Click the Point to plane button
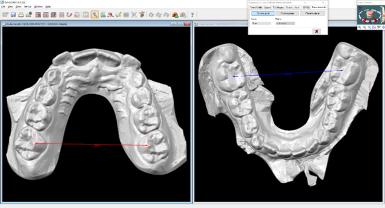The width and height of the screenshot is (385, 208). (x=287, y=13)
